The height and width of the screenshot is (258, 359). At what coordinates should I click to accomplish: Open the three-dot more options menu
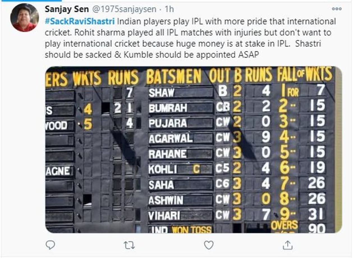(337, 9)
